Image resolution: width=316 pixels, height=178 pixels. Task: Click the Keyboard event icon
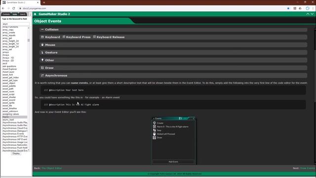(42, 37)
